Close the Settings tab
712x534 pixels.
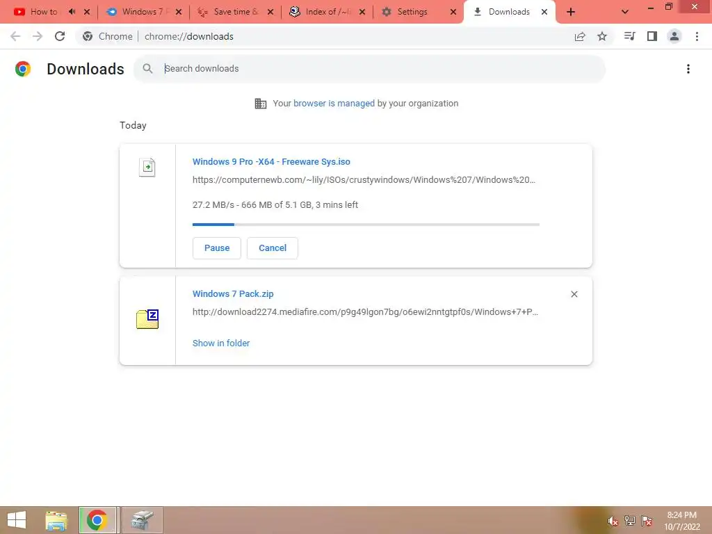(x=453, y=12)
